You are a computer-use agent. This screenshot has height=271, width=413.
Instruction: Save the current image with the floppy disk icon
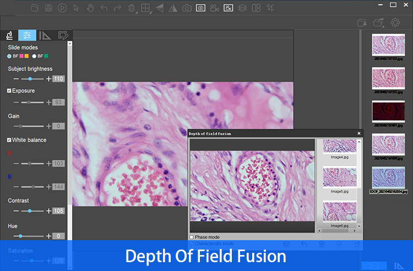48,8
